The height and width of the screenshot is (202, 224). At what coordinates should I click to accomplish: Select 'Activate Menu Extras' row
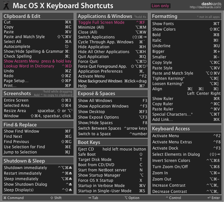coord(186,142)
